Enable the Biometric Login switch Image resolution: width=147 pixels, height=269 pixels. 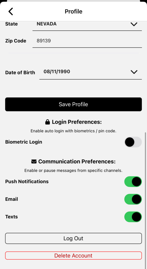(133, 142)
